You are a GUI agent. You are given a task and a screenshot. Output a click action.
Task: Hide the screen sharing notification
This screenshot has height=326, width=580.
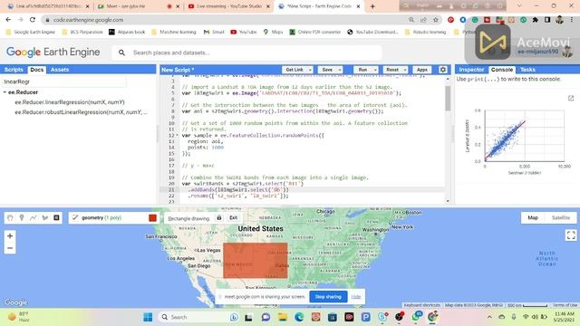coord(356,297)
